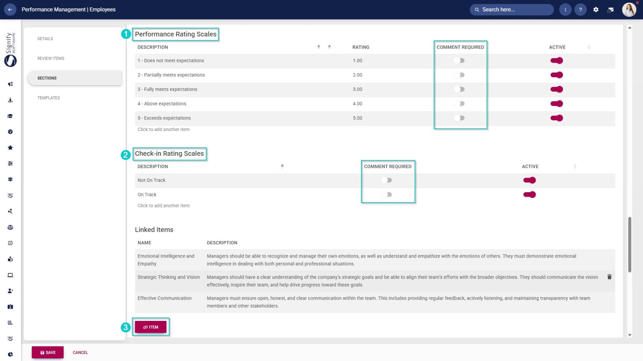This screenshot has width=643, height=361.
Task: Disable Active toggle for Not On Track
Action: [x=530, y=180]
